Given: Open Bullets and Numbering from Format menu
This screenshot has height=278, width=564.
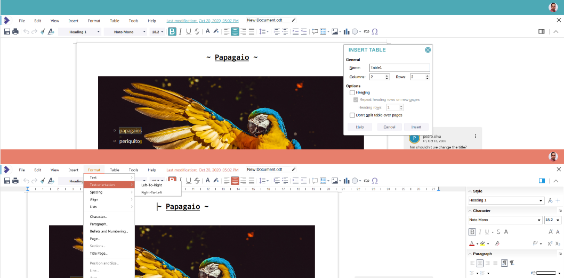Looking at the screenshot, I should coord(109,231).
